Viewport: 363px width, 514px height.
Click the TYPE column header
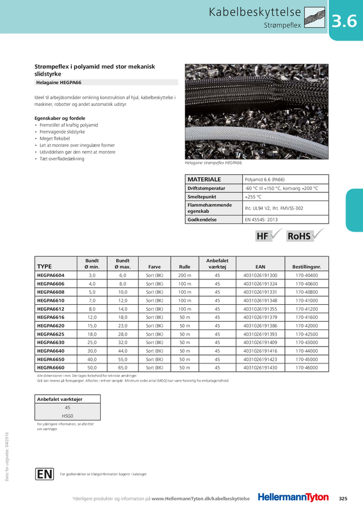click(x=56, y=264)
